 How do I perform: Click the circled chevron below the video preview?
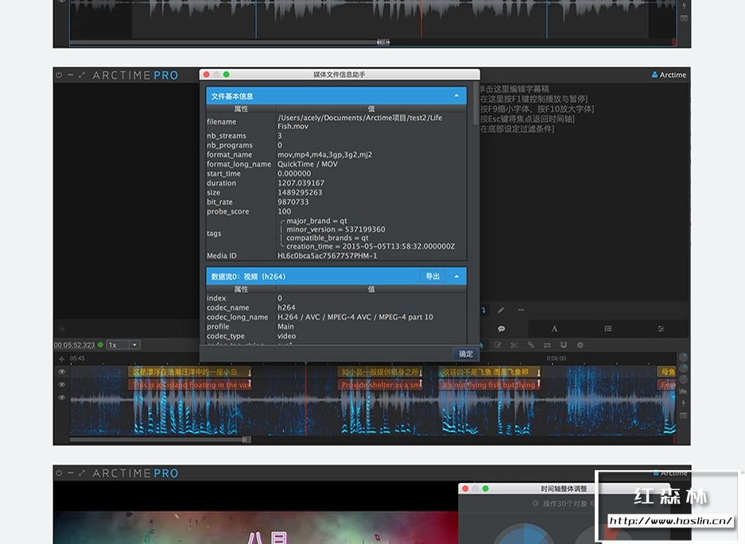pyautogui.click(x=62, y=329)
